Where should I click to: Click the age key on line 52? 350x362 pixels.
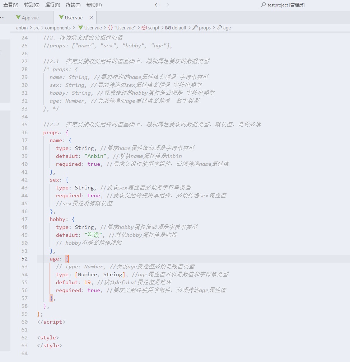[54, 259]
